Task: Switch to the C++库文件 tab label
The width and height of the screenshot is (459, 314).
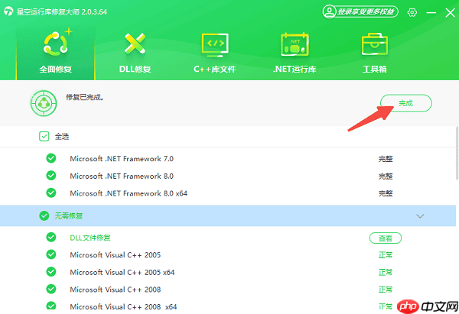Action: click(214, 70)
